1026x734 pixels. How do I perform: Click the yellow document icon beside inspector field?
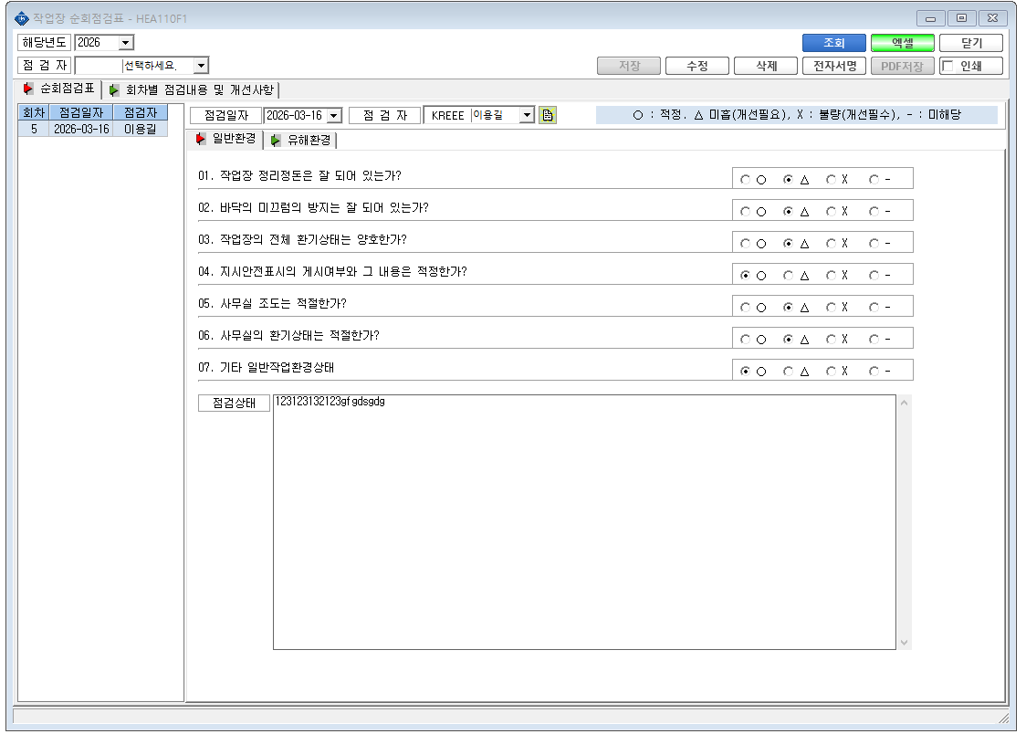point(548,116)
